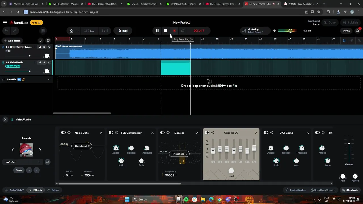This screenshot has height=204, width=363.
Task: Share the preset with the arrow icon
Action: pos(29,170)
